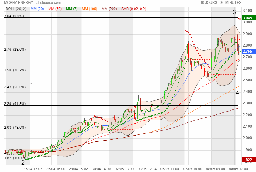Click the 2.29 (61.8%) Fibonacci level label

pyautogui.click(x=15, y=104)
